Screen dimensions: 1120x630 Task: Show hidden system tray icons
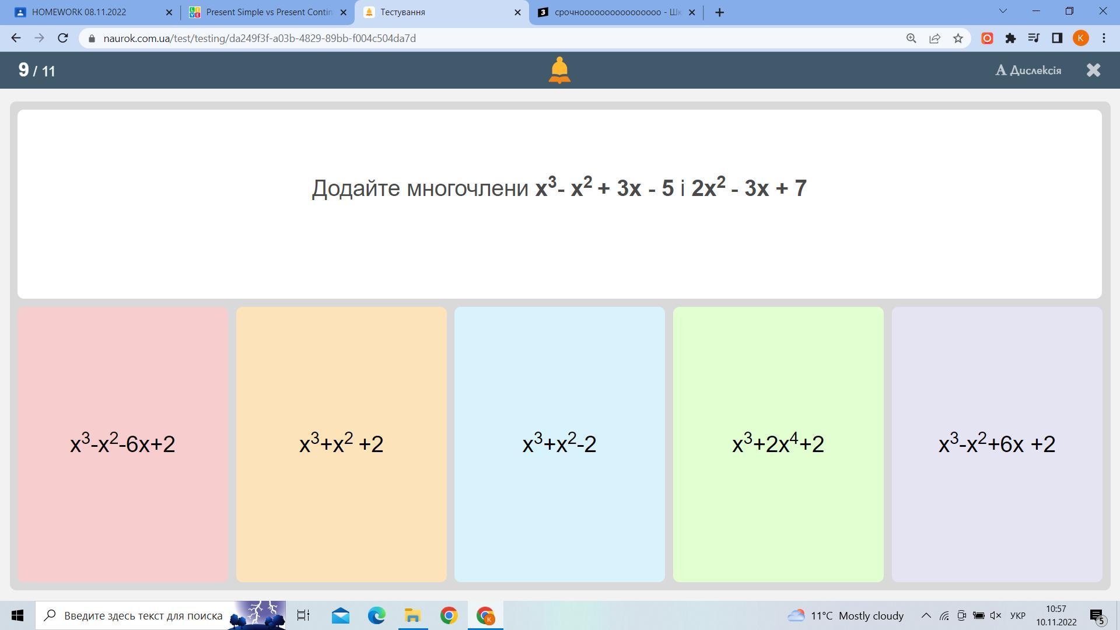click(x=926, y=615)
